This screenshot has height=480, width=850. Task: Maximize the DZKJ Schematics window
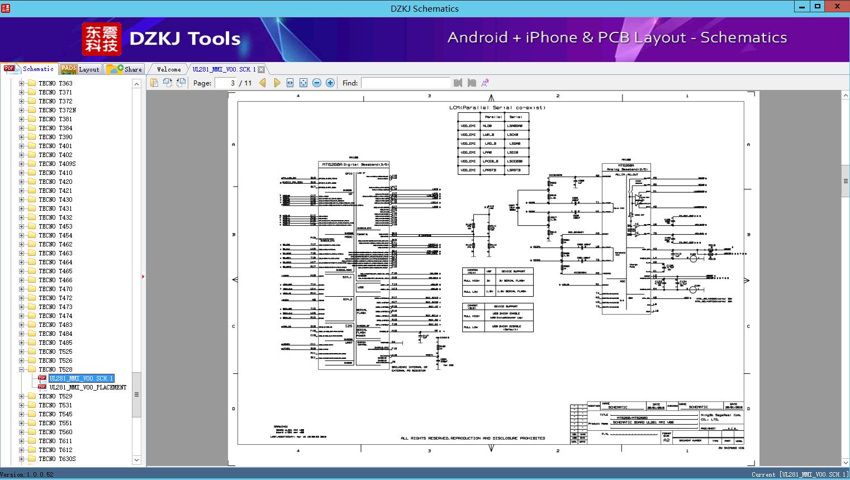818,7
